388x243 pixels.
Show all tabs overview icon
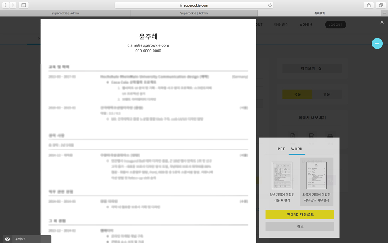pos(381,5)
